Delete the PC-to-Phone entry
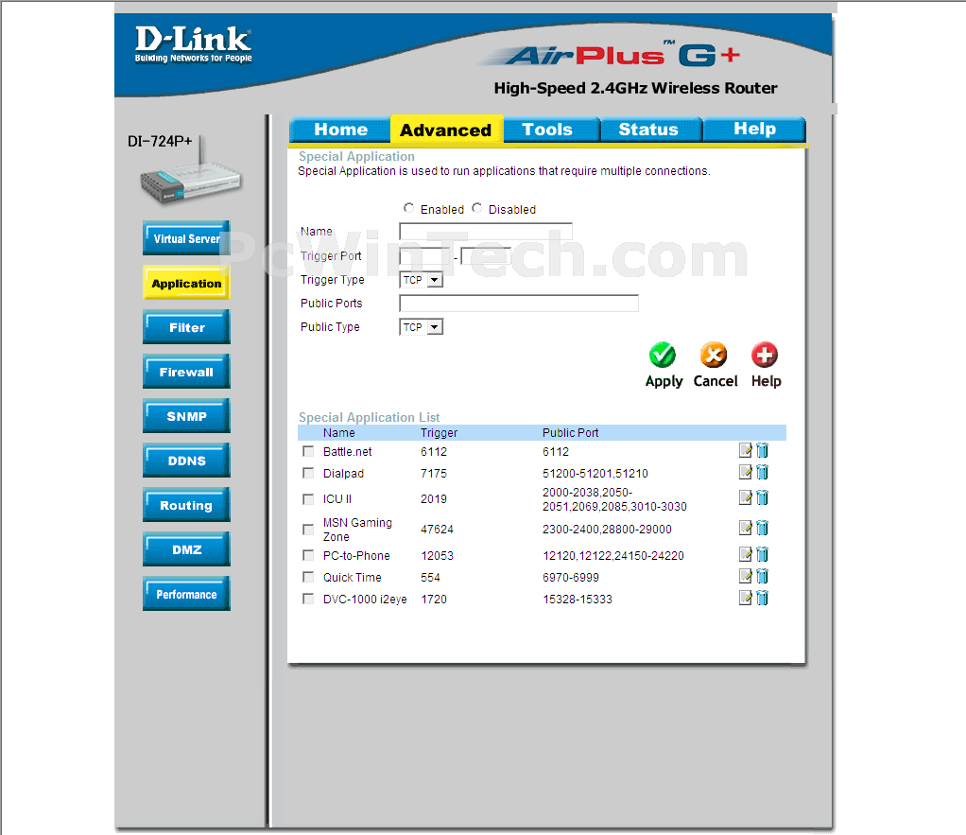This screenshot has height=835, width=966. pyautogui.click(x=762, y=554)
